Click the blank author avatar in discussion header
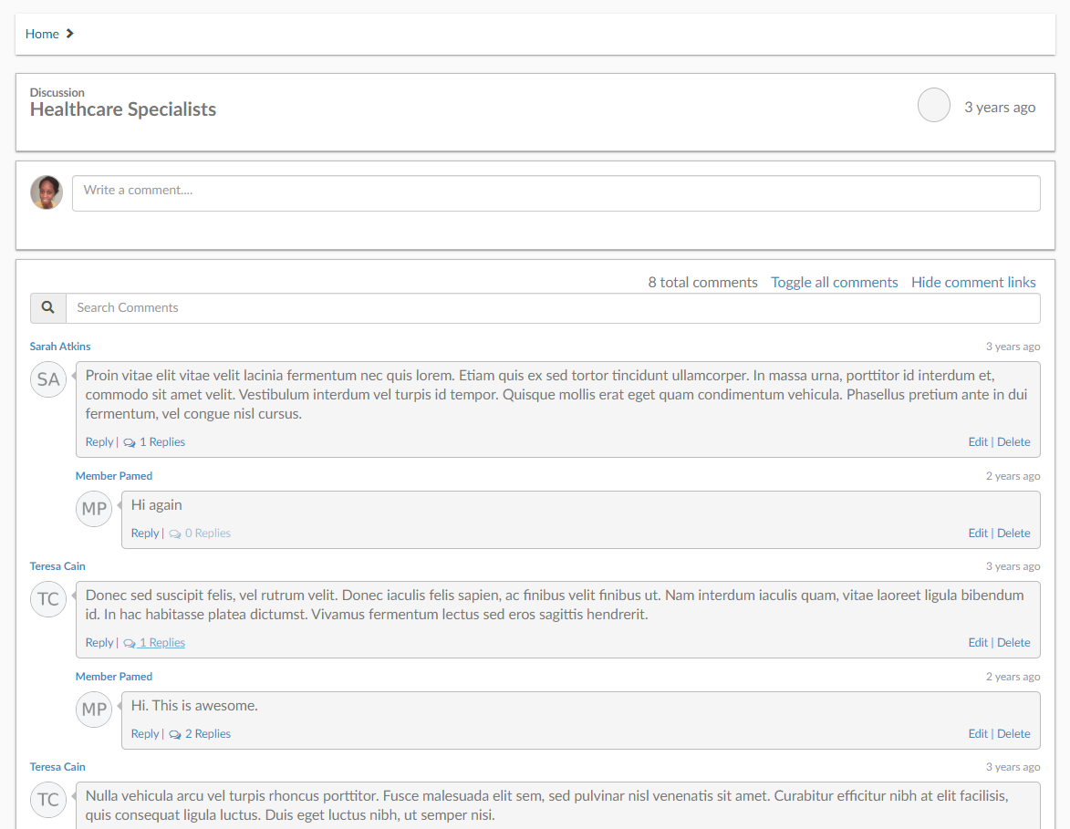The width and height of the screenshot is (1070, 829). click(x=933, y=105)
